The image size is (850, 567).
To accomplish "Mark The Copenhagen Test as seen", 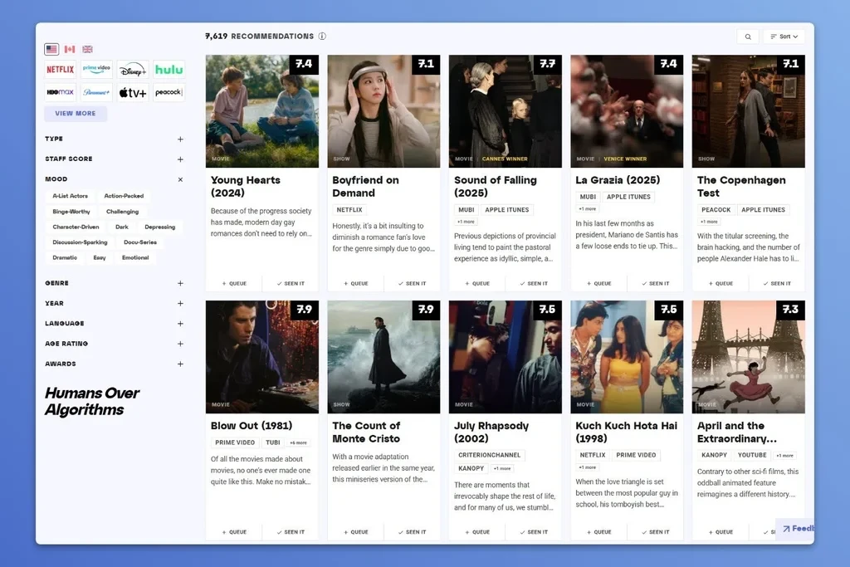I will (777, 284).
